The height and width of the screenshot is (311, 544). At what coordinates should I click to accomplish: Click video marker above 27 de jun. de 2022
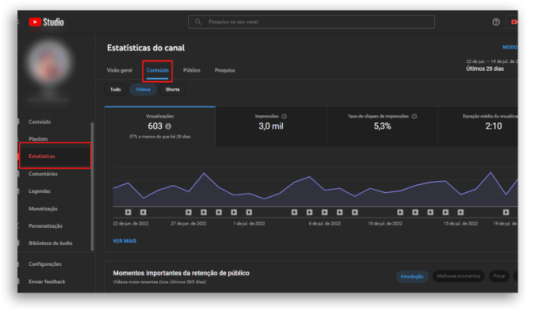click(x=188, y=212)
